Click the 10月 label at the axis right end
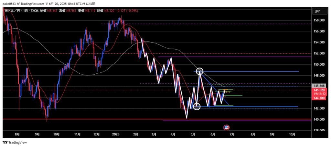The height and width of the screenshot is (147, 331). (292, 134)
